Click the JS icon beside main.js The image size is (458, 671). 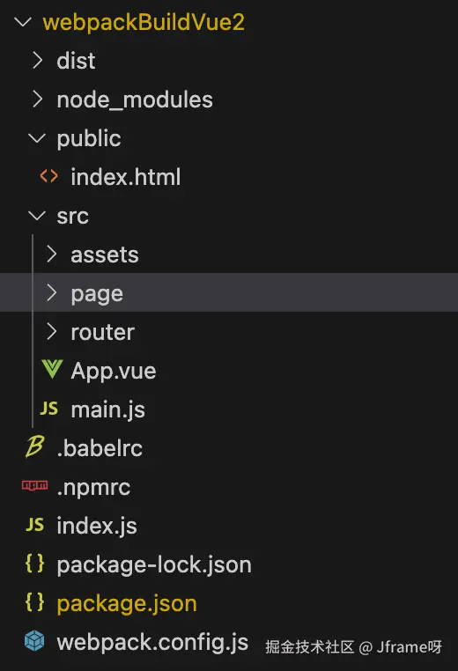[x=48, y=409]
